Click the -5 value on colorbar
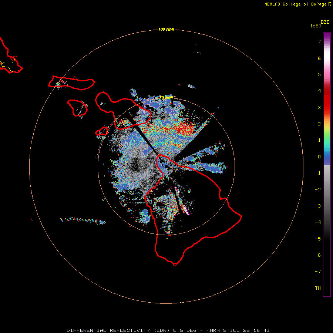Image resolution: width=333 pixels, height=333 pixels. click(318, 239)
